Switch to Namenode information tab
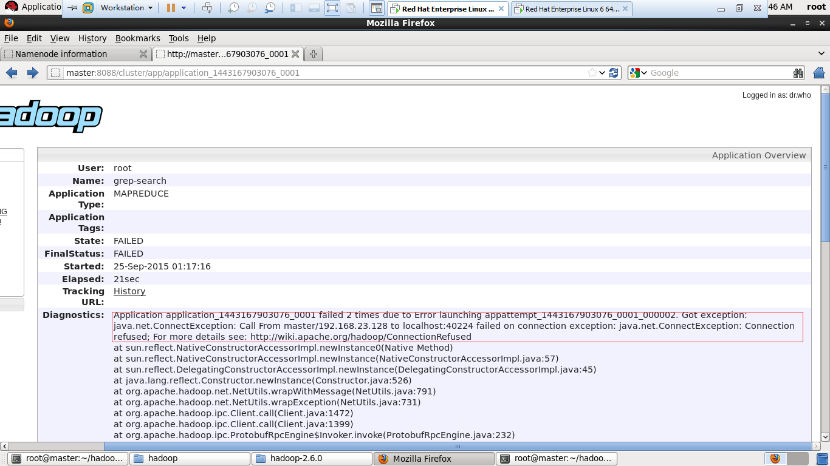The image size is (830, 466). (69, 54)
